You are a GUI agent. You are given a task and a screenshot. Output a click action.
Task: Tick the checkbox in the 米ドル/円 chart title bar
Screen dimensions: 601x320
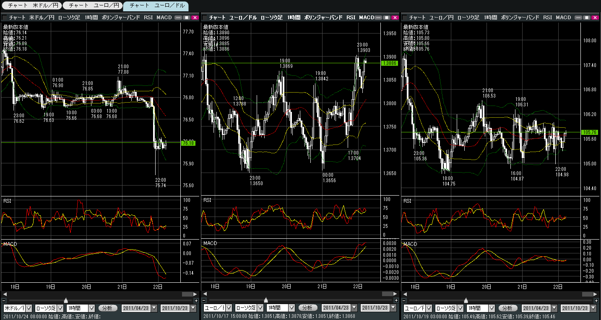(4, 18)
